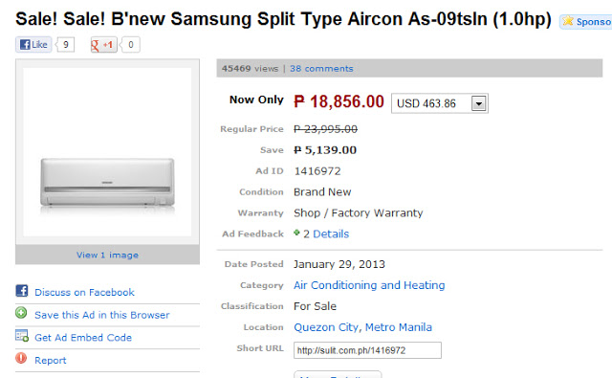Click the View 1 image link
The height and width of the screenshot is (378, 612).
(x=107, y=255)
